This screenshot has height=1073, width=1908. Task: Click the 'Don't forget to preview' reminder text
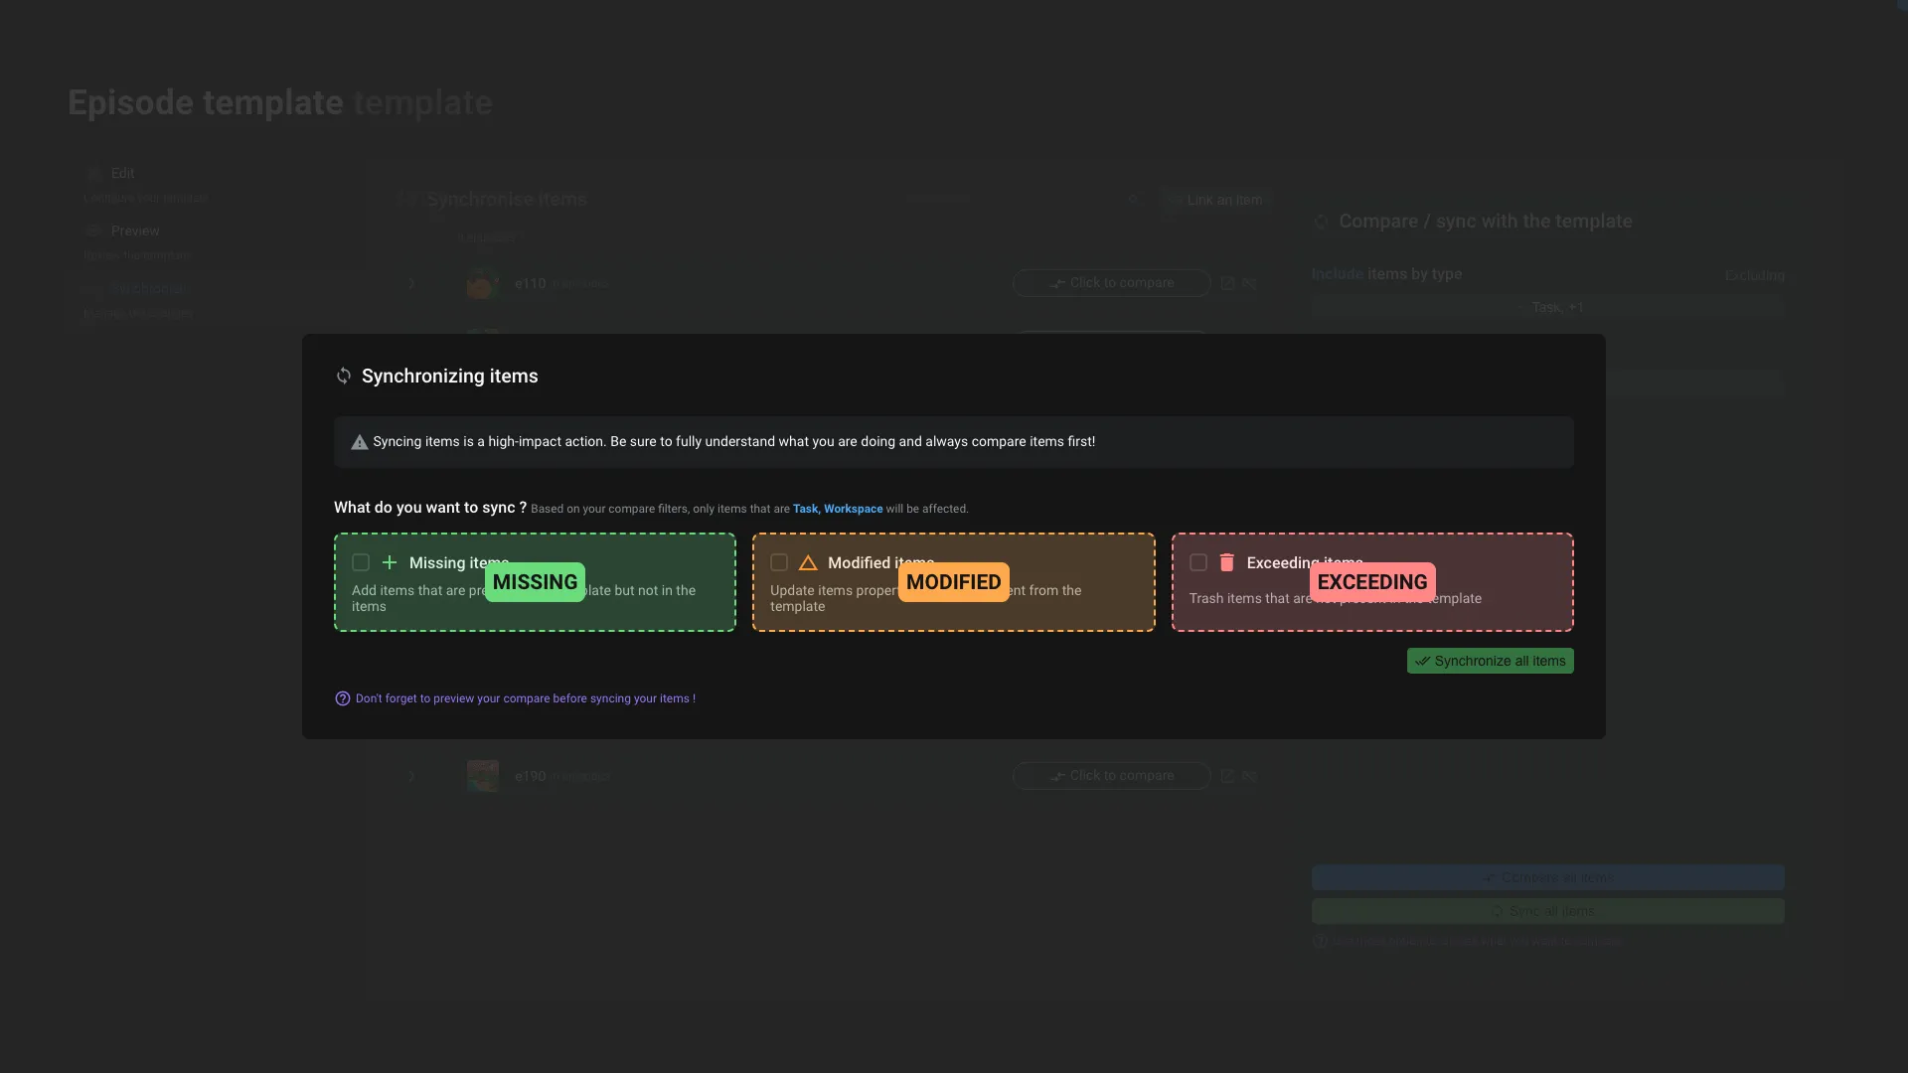point(526,698)
